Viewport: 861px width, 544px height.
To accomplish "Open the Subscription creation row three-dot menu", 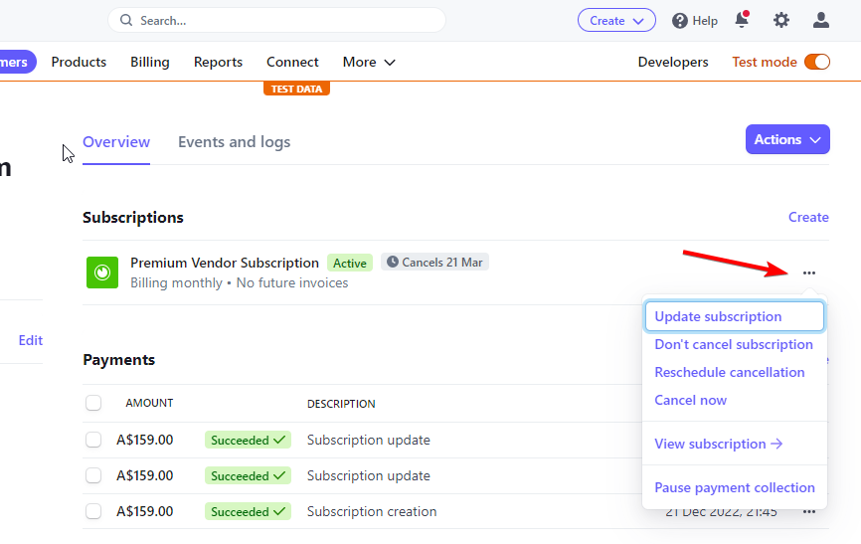I will (x=809, y=511).
